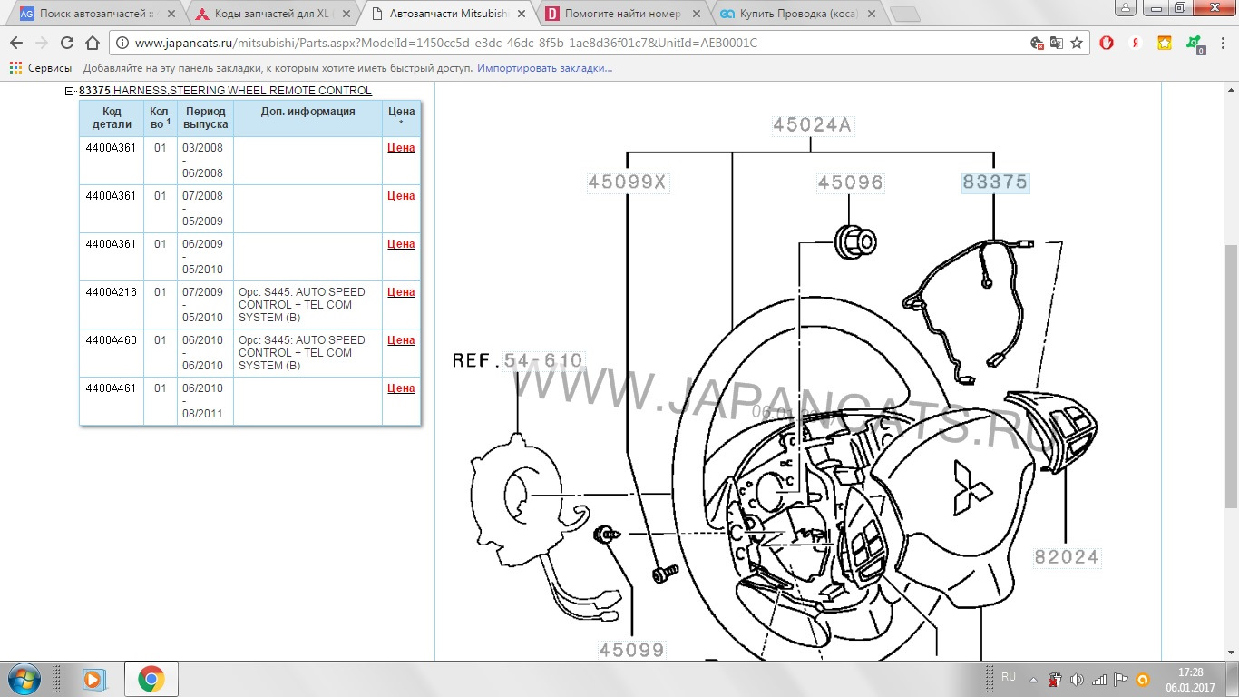Open the yellow star bookmarks extension
Image resolution: width=1239 pixels, height=697 pixels.
pyautogui.click(x=1165, y=43)
